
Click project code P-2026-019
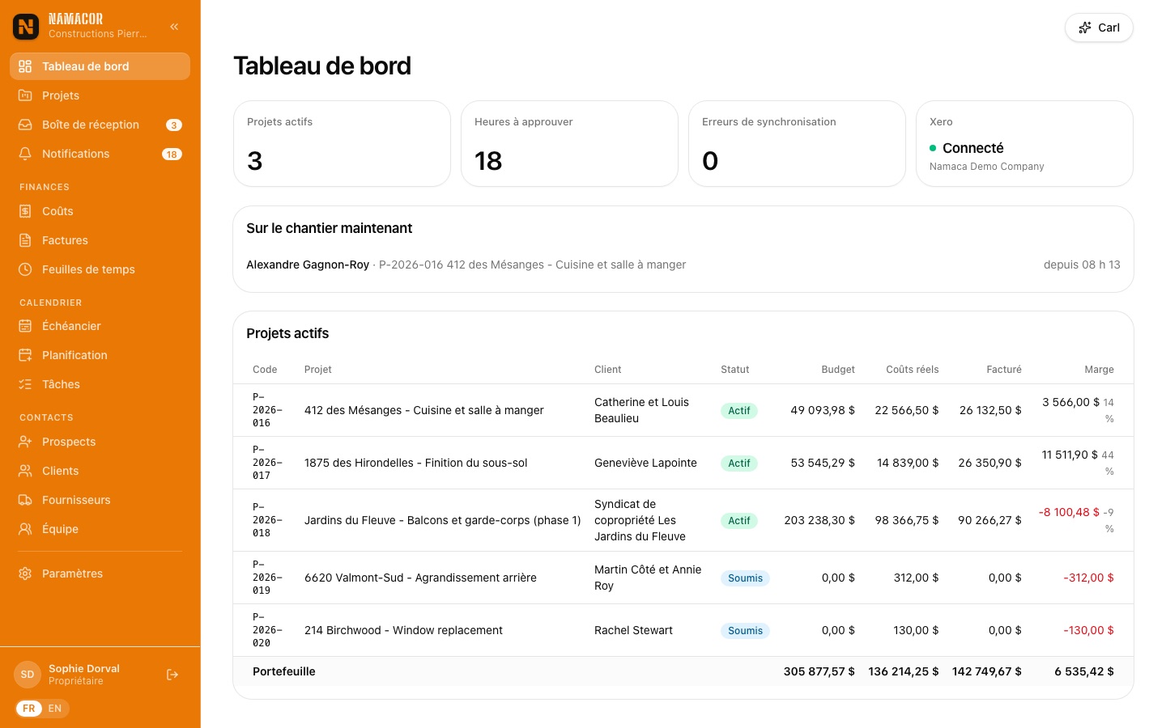pos(267,578)
